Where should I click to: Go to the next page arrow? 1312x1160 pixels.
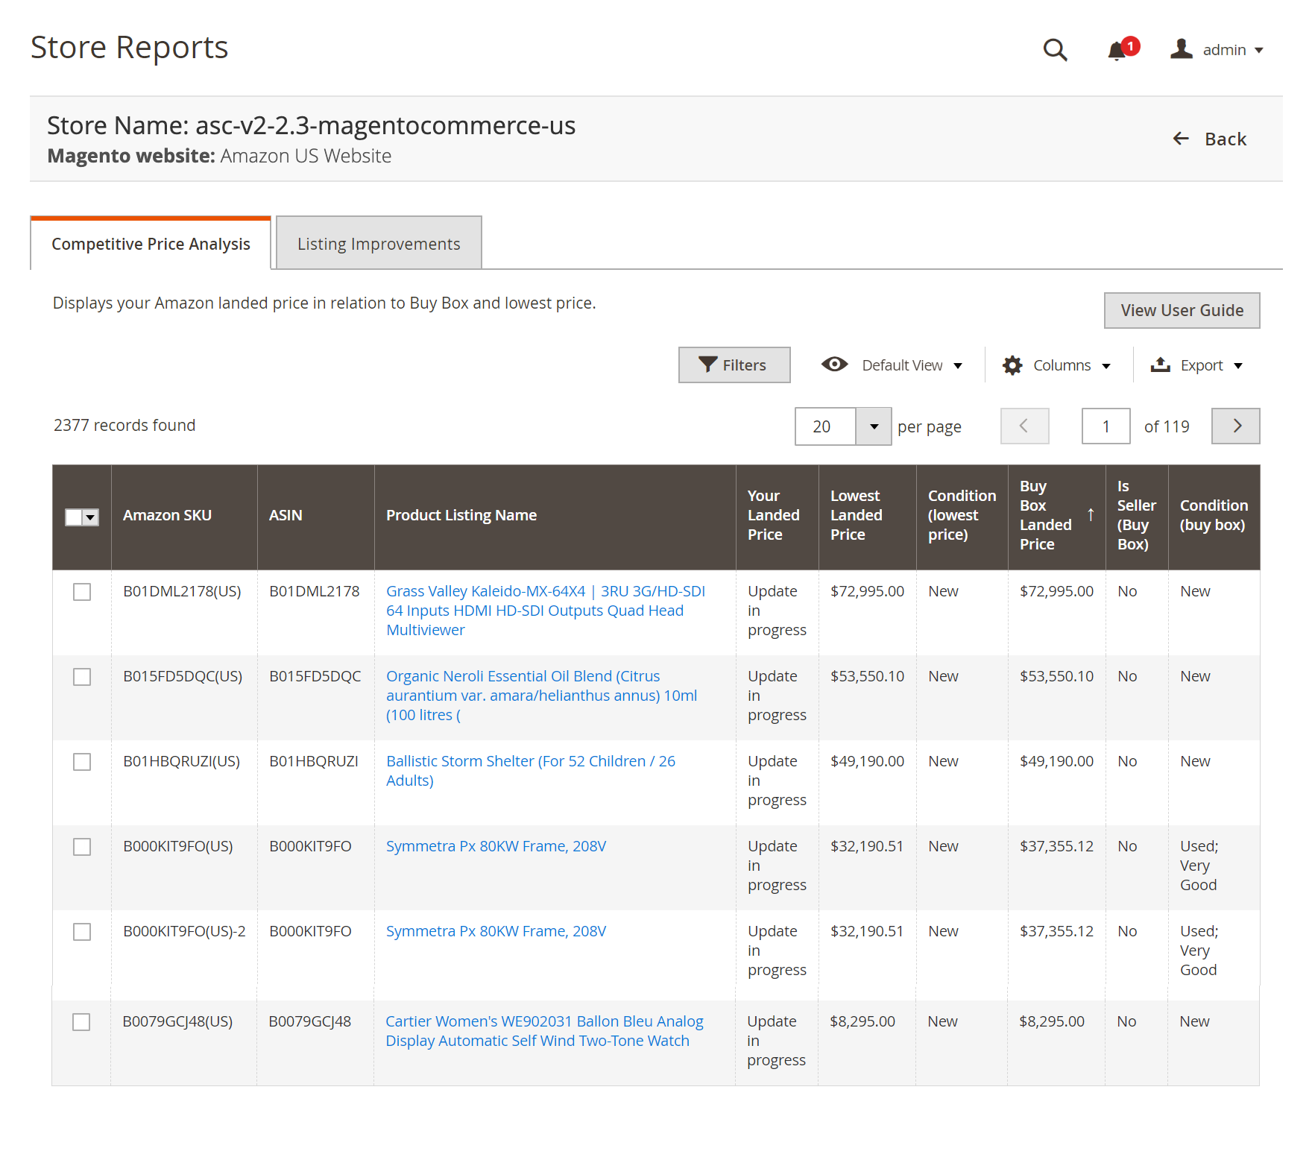click(x=1236, y=426)
